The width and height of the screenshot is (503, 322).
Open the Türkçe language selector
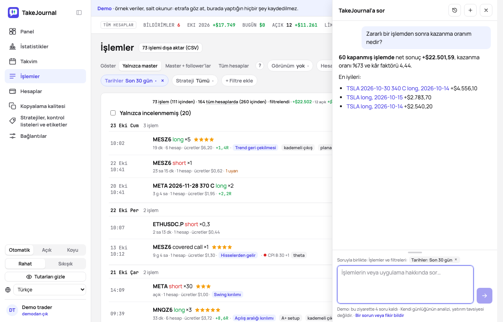(x=50, y=290)
